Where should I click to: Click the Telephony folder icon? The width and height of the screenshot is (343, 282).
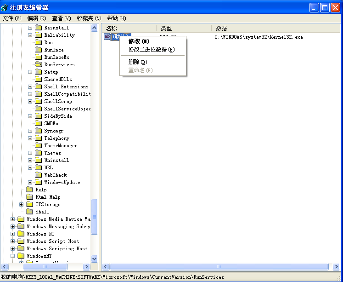point(38,138)
